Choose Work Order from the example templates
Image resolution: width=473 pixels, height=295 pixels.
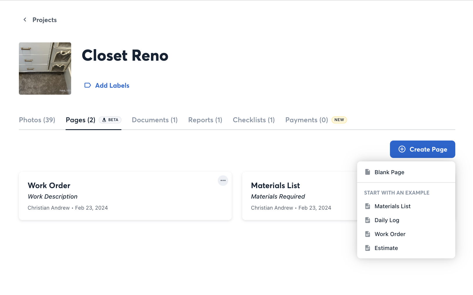click(x=390, y=234)
